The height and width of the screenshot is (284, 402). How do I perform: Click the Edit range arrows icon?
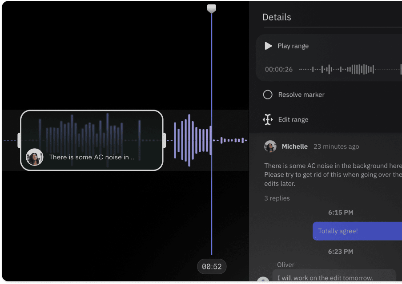coord(268,120)
